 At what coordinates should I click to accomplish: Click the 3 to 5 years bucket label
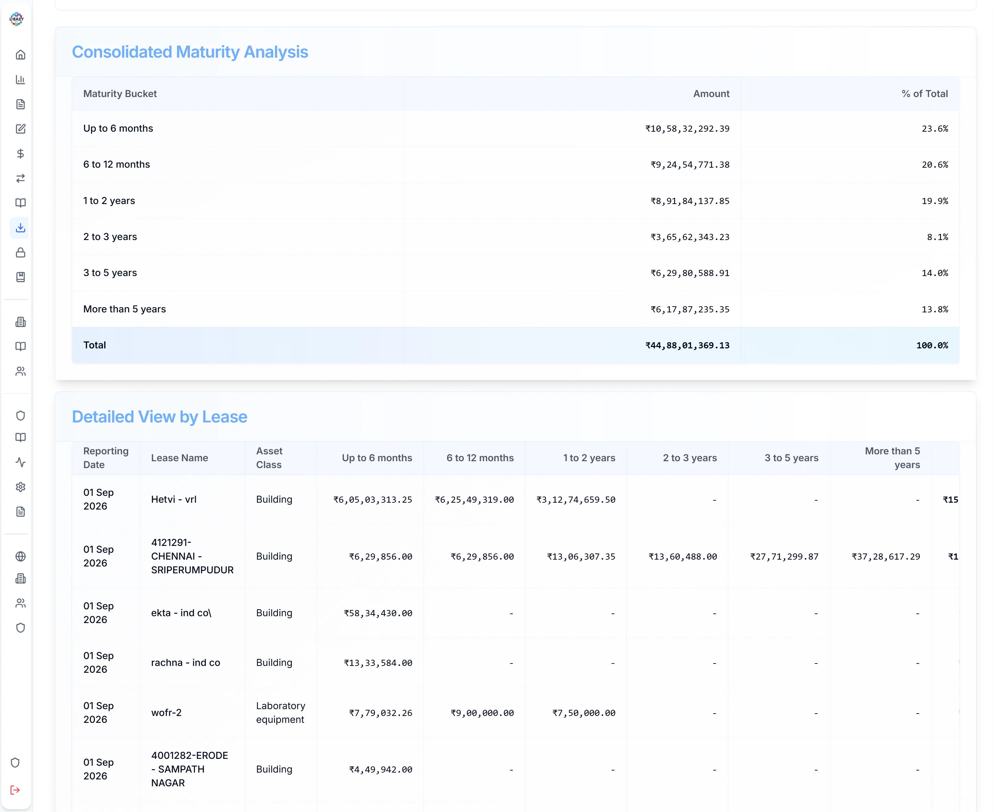(x=110, y=273)
